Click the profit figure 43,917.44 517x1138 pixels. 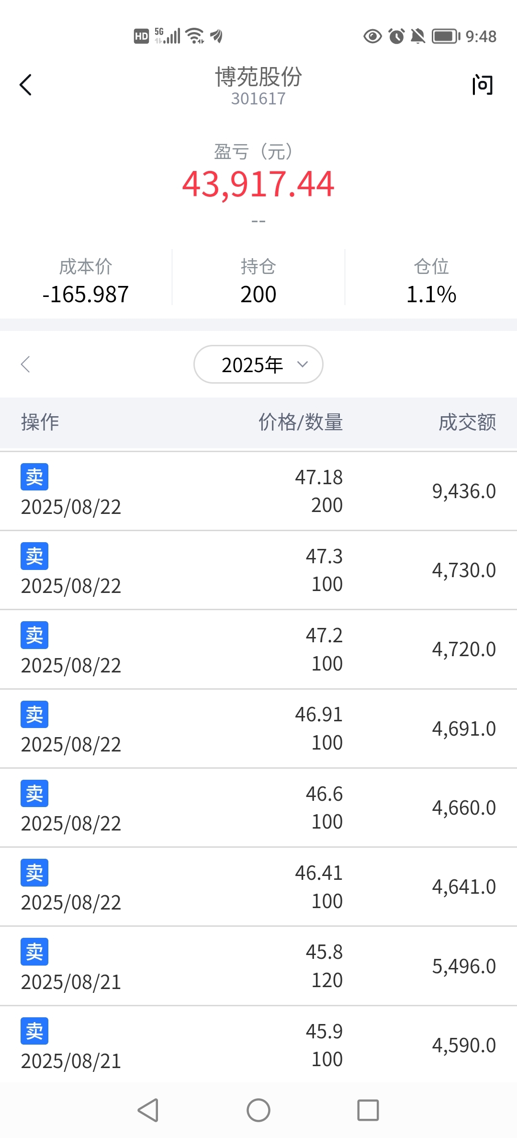258,184
